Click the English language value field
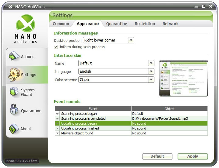 pyautogui.click(x=113, y=71)
